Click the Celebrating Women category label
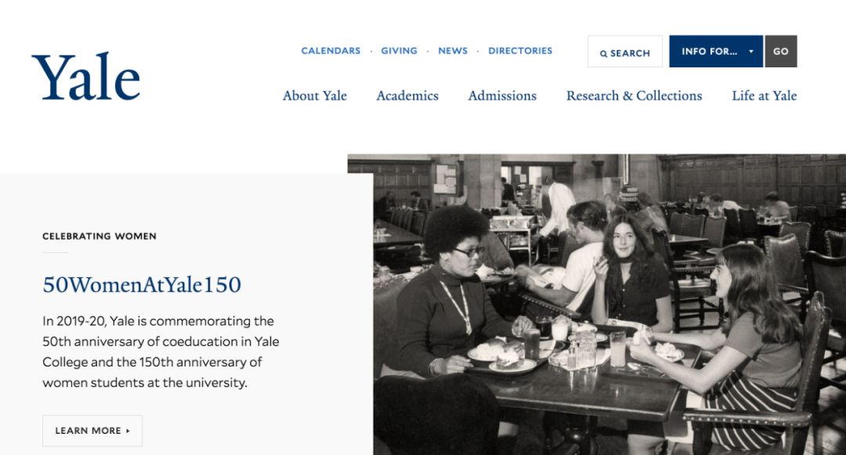 click(99, 237)
